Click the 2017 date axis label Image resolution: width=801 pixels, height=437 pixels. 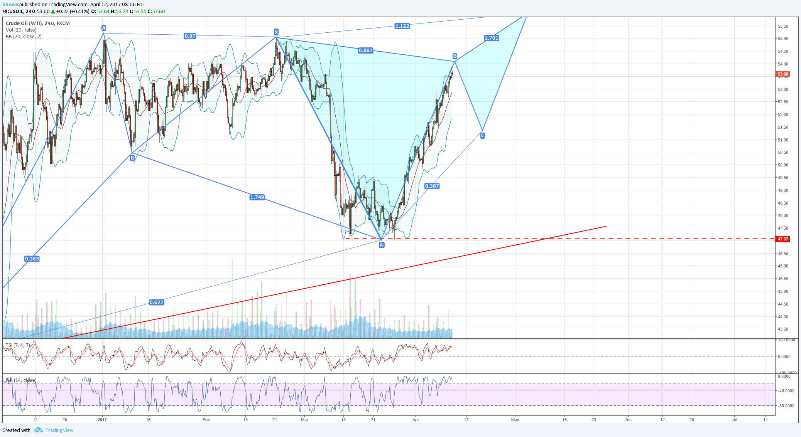pos(102,420)
